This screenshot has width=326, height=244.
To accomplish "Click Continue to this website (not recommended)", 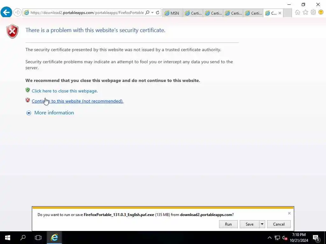I will click(78, 101).
